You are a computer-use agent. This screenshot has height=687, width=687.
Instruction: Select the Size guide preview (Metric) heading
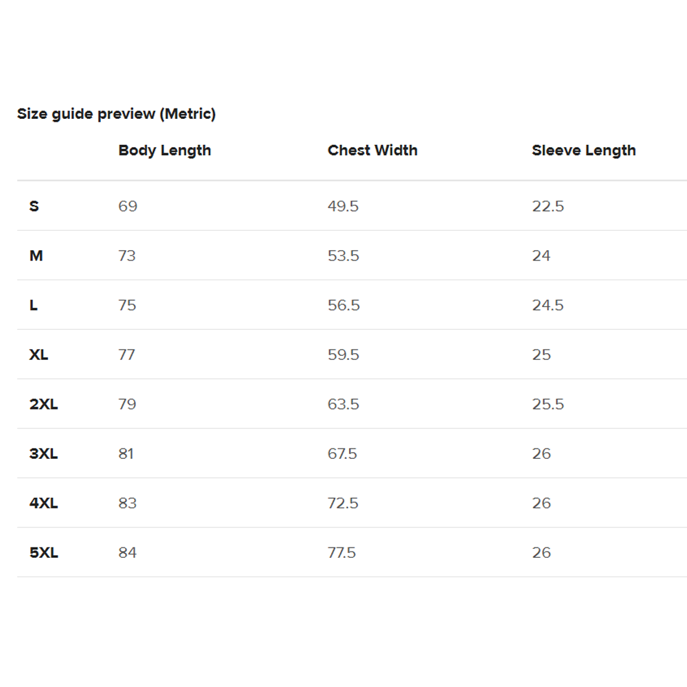(117, 114)
